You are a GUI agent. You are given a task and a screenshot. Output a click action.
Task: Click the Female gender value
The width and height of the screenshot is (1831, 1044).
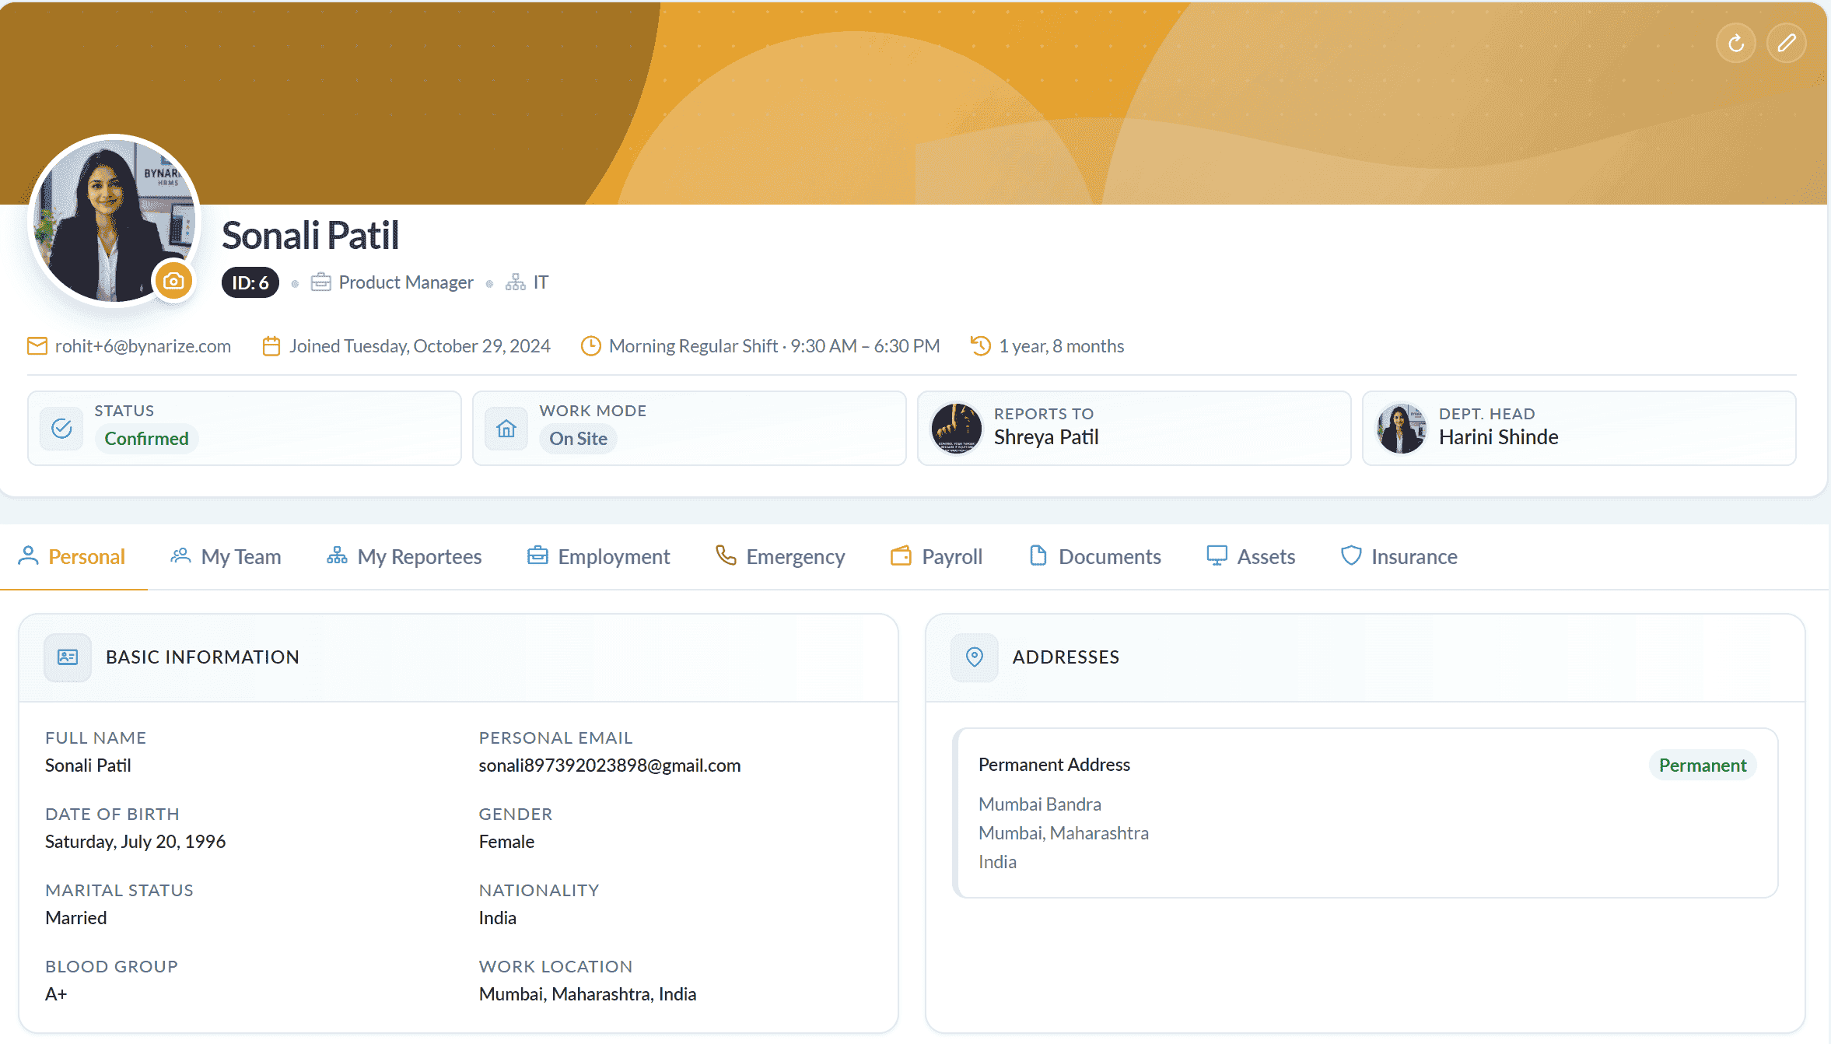point(506,842)
